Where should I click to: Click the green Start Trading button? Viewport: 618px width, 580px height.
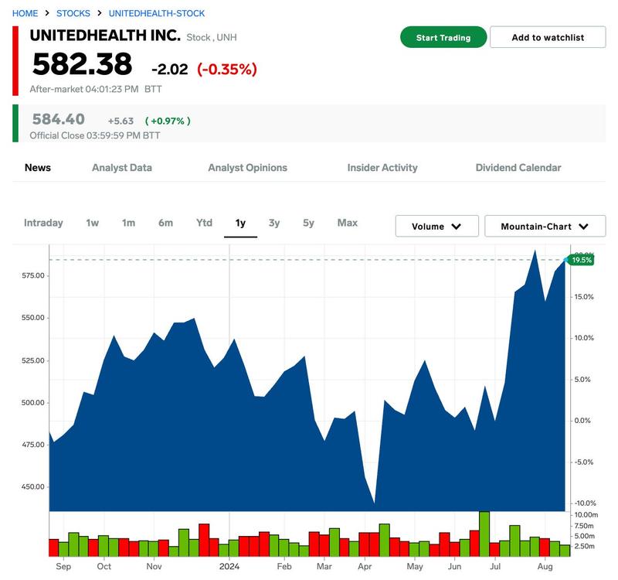443,37
